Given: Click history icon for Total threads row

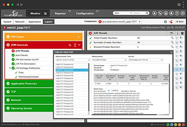Looking at the screenshot, I should tap(181, 38).
